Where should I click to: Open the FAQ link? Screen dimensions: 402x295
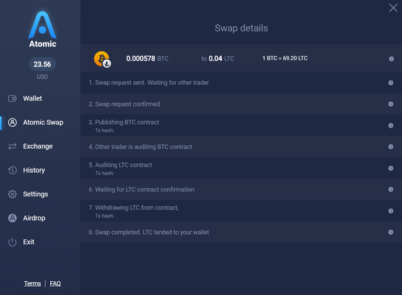click(55, 284)
